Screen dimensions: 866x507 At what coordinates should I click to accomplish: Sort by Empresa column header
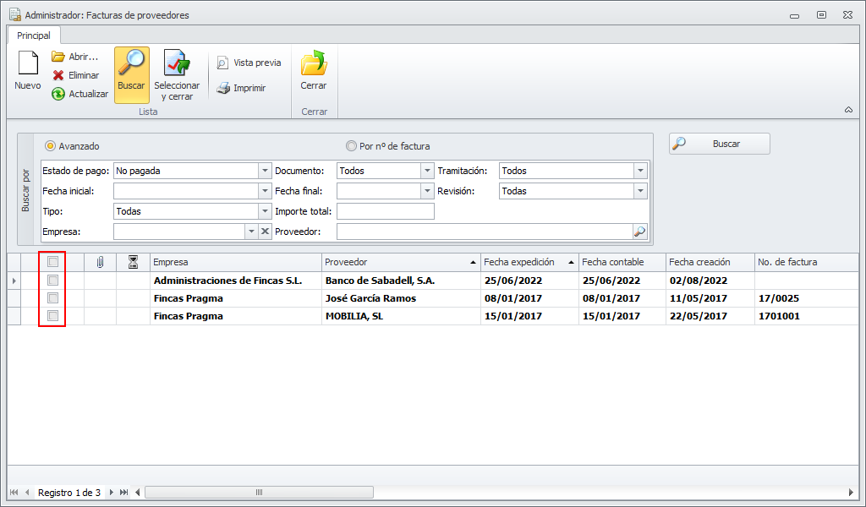pyautogui.click(x=236, y=262)
